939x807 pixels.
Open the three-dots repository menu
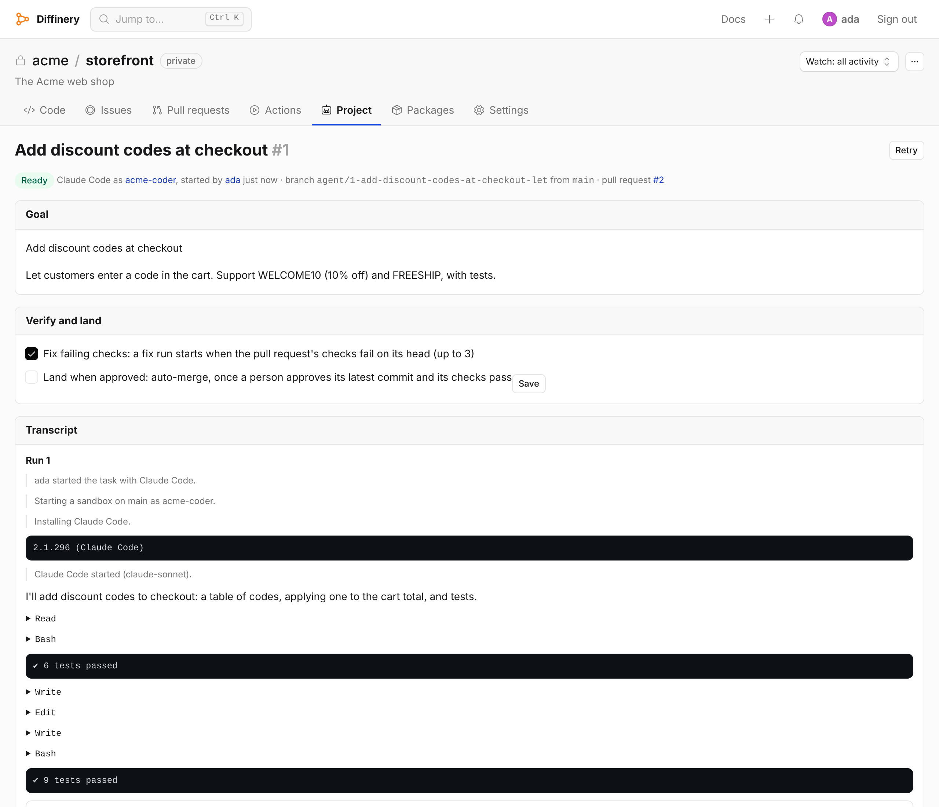tap(914, 61)
